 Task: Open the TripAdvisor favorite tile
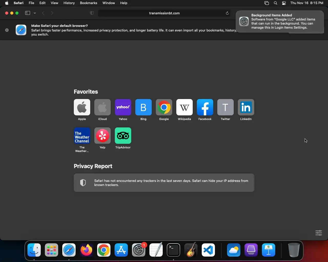click(x=123, y=136)
